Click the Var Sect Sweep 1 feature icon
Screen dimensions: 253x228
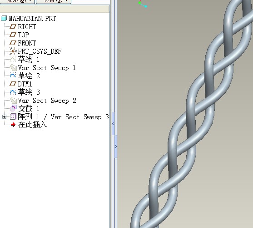point(13,68)
